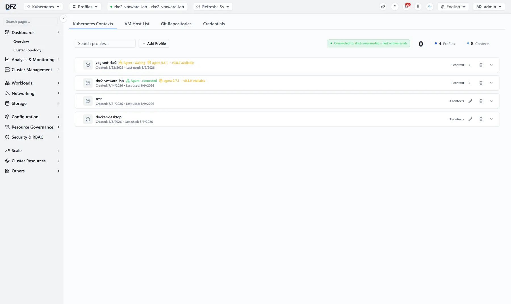Expand the vagrant-rke2 profile row
Viewport: 511px width, 304px height.
(x=491, y=65)
